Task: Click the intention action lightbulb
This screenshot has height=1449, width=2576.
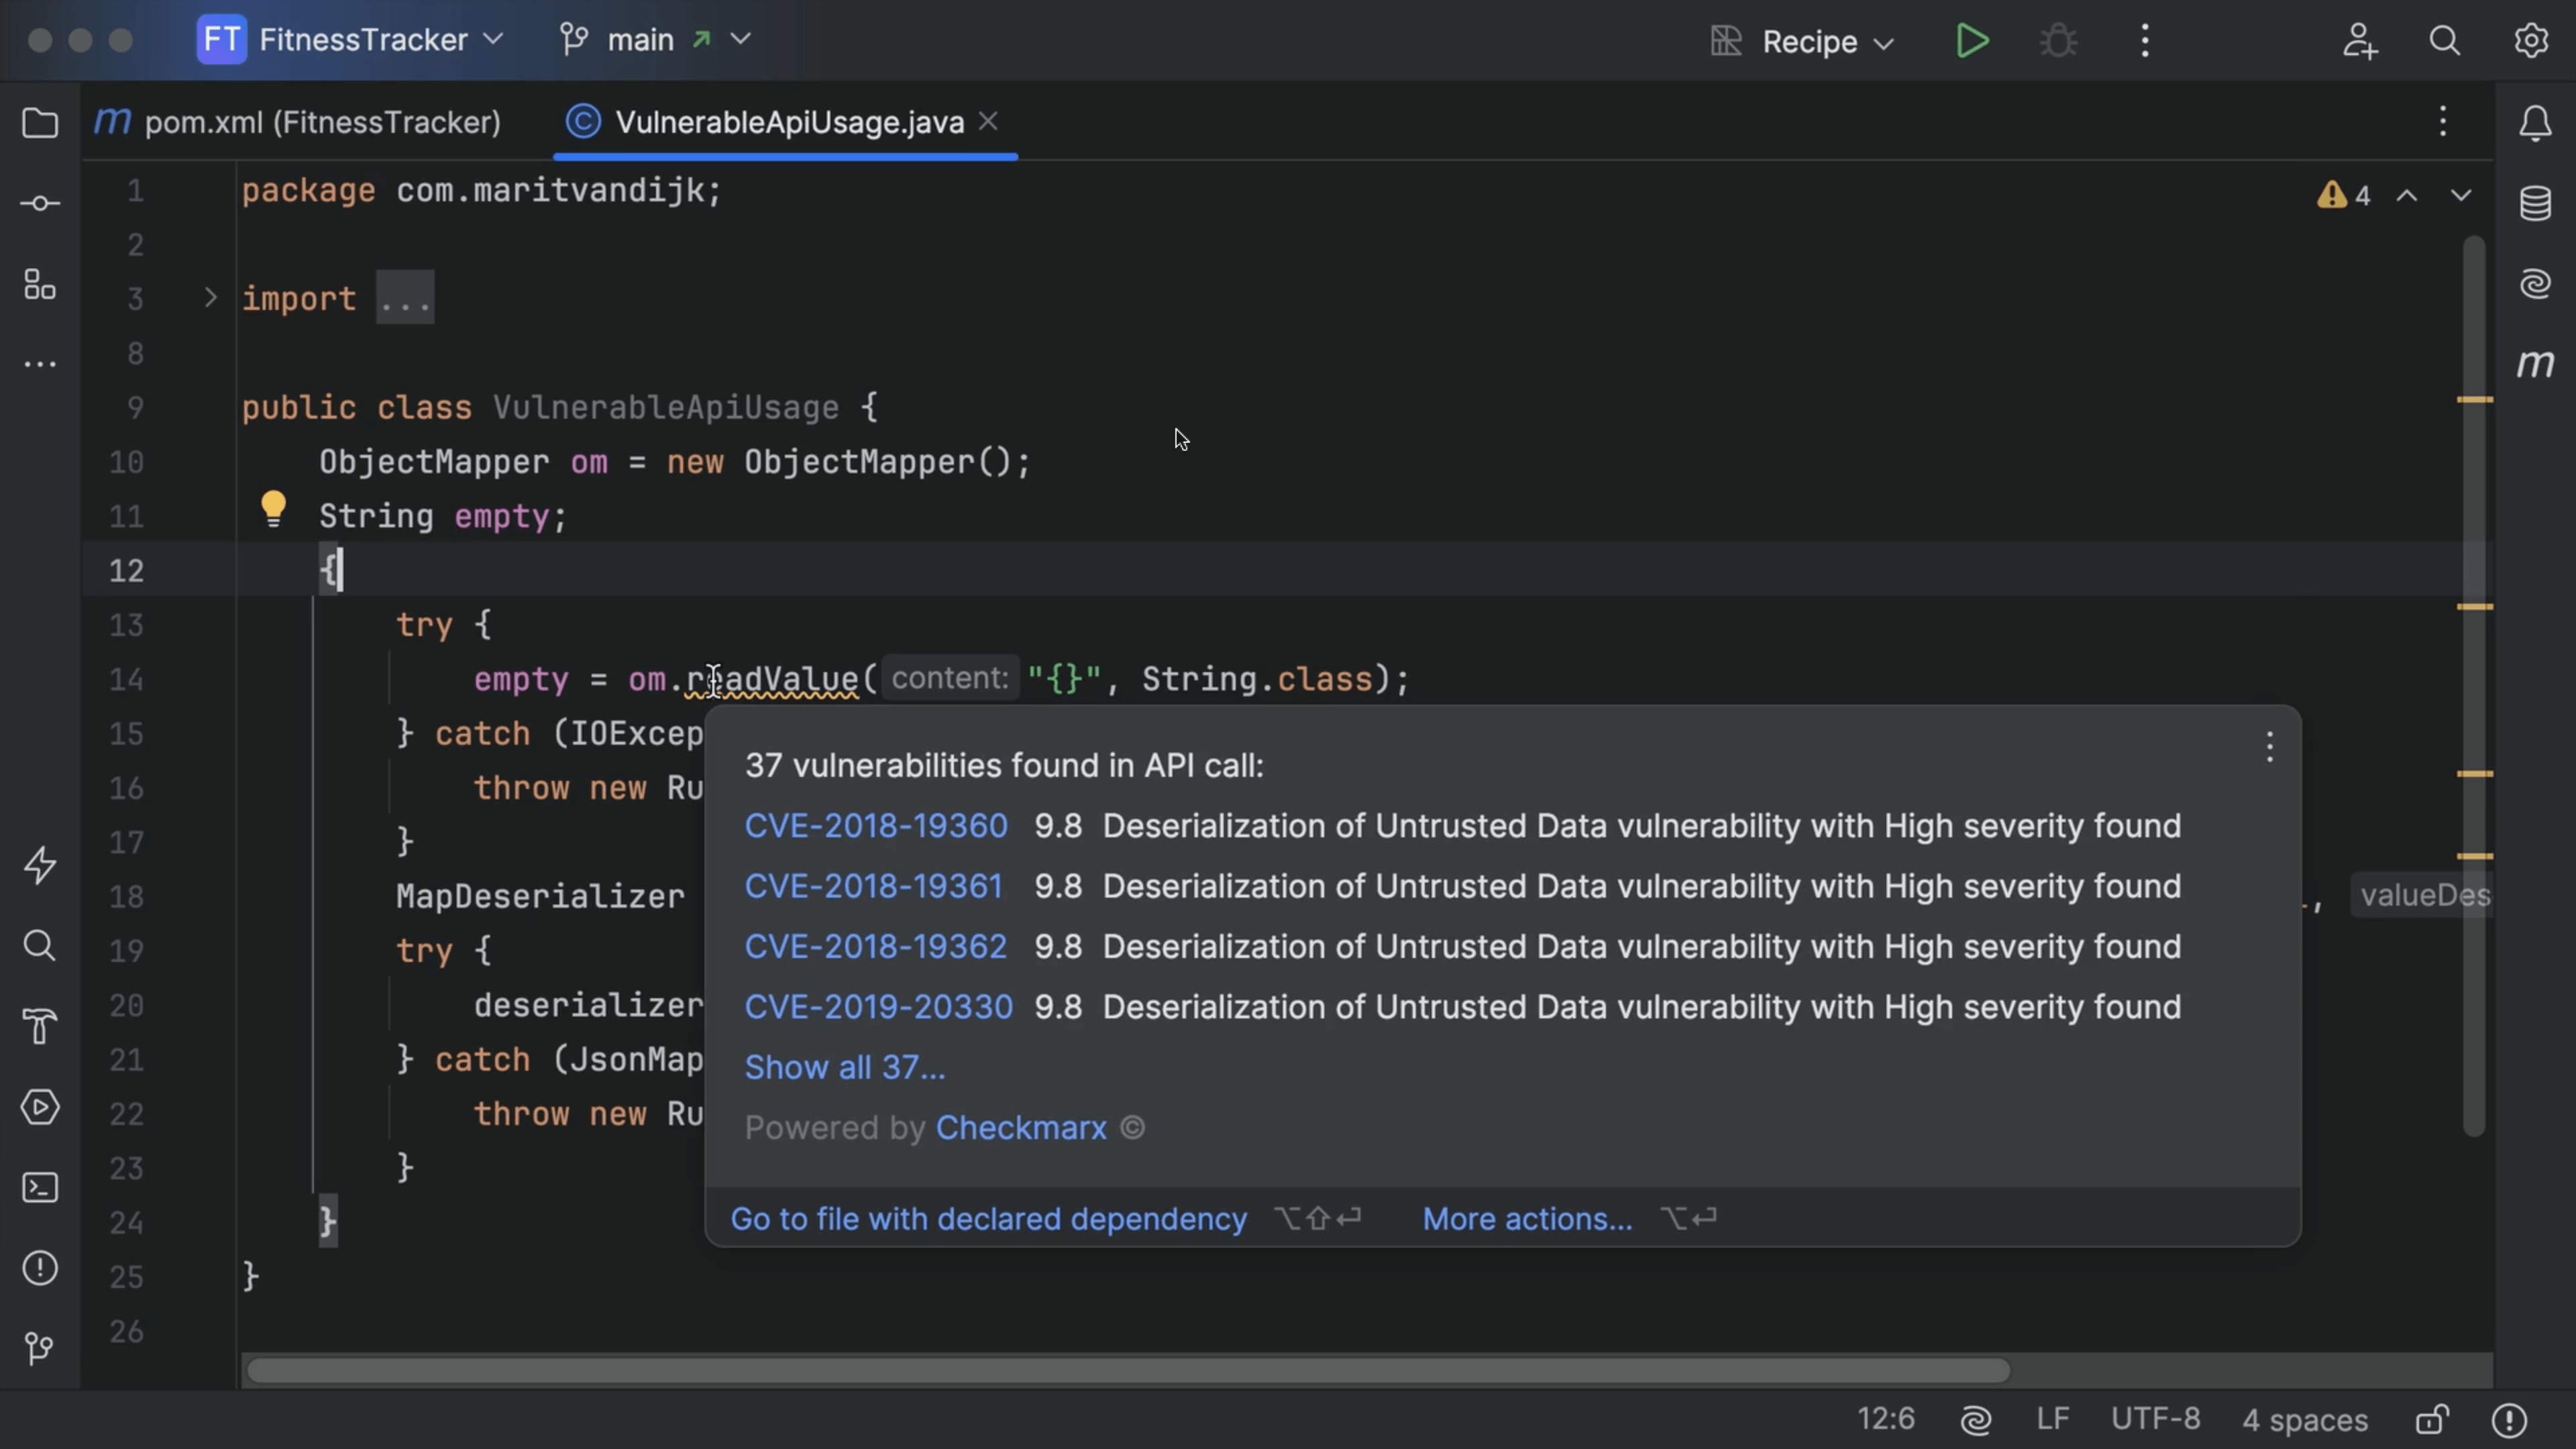Action: (x=273, y=509)
